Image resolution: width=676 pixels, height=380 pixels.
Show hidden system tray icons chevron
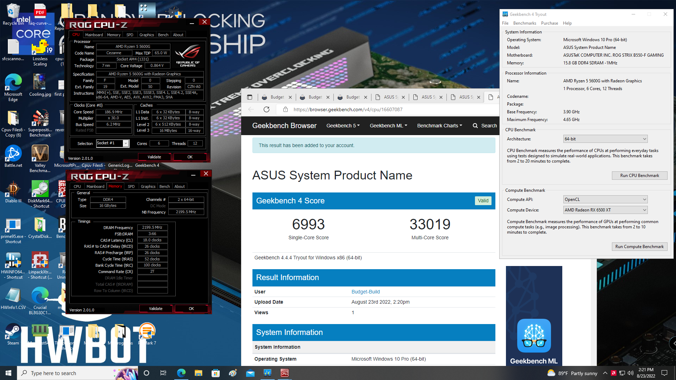605,373
